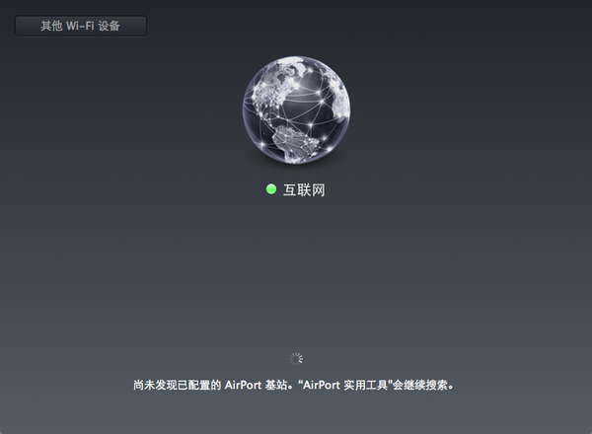
Task: Click the 互联网 label under the globe
Action: 304,189
